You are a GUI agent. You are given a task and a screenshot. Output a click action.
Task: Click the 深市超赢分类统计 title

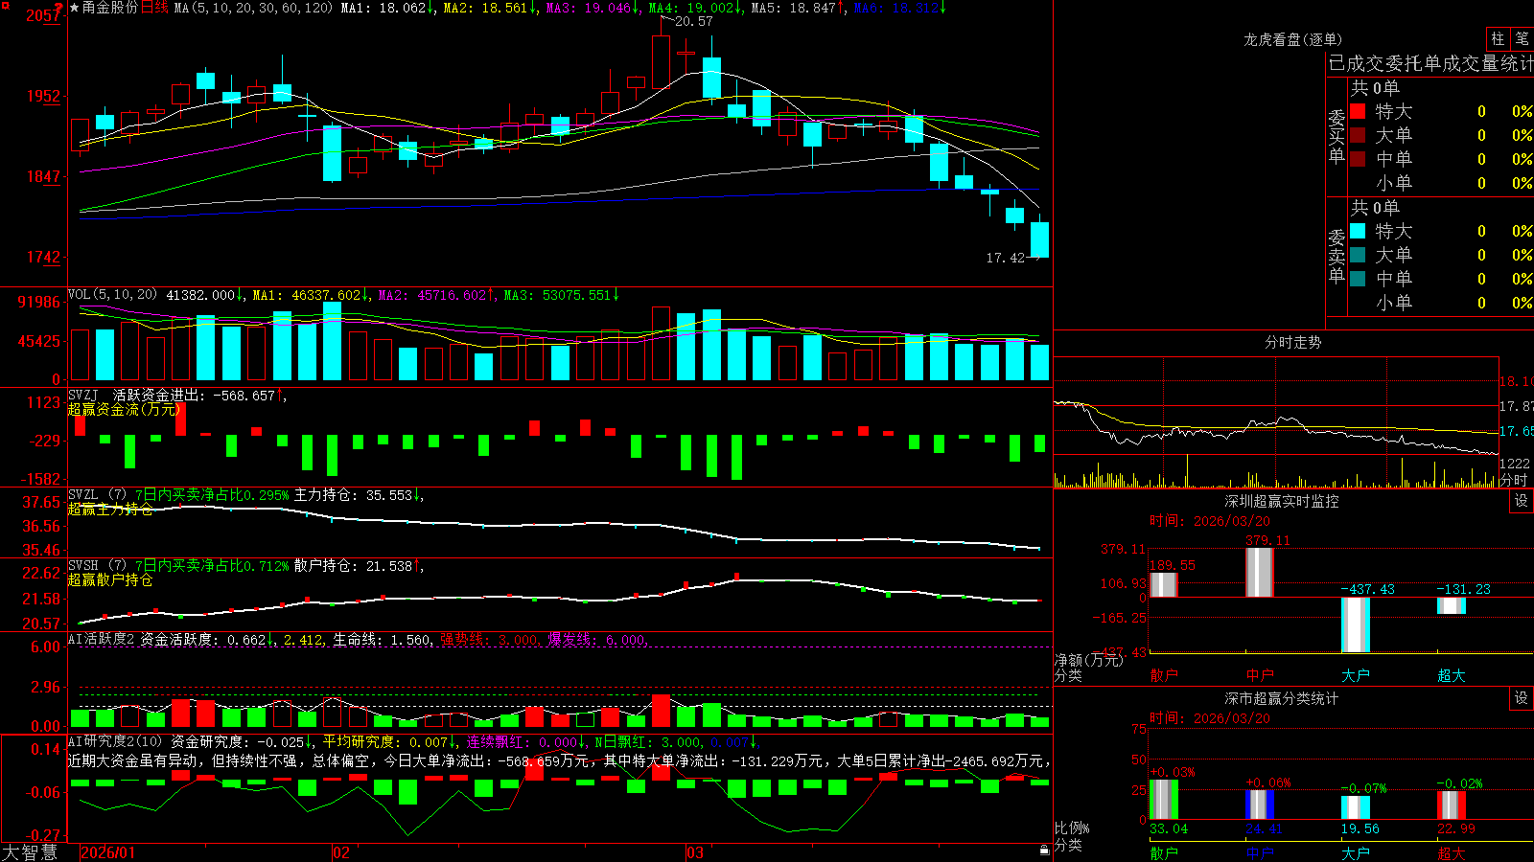(1282, 698)
